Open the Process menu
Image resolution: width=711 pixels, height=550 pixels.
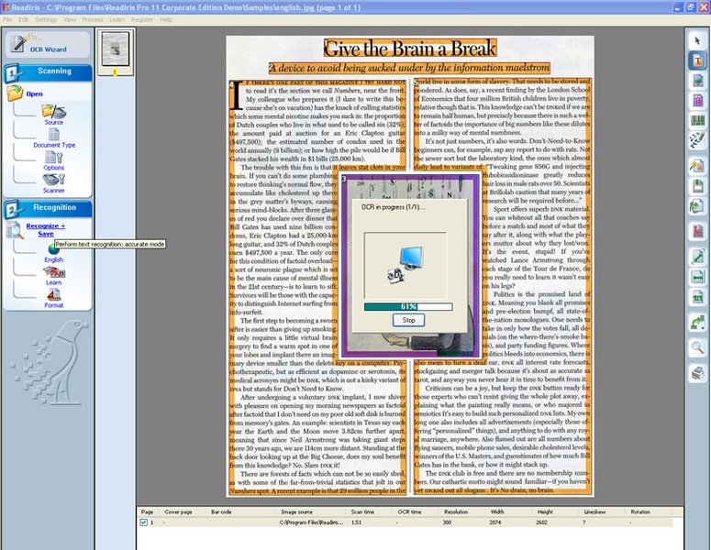point(92,19)
